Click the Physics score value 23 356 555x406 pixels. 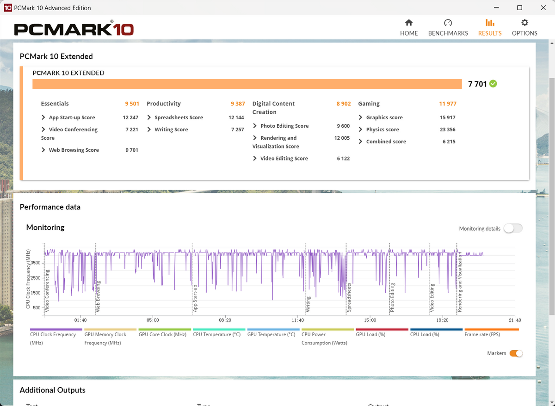pyautogui.click(x=448, y=129)
